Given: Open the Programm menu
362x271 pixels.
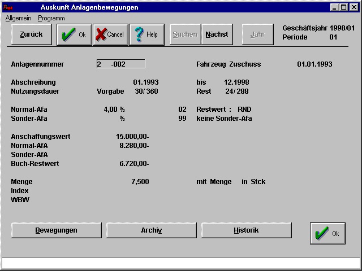Looking at the screenshot, I should click(x=51, y=18).
